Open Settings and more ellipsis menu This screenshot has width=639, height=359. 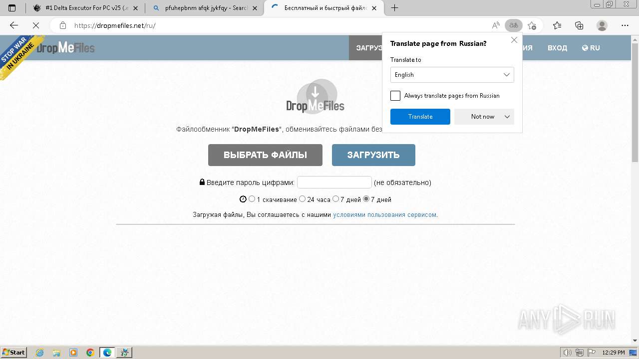[625, 25]
